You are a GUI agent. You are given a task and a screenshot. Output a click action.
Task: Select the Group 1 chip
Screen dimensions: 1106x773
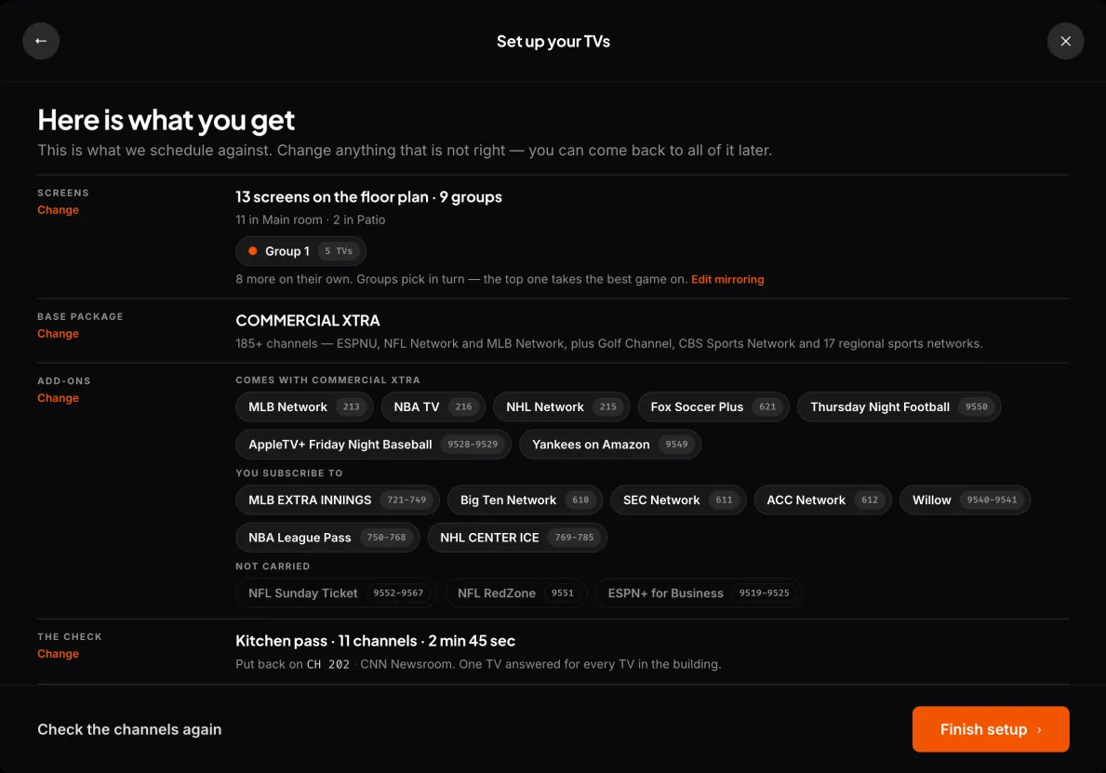point(300,251)
